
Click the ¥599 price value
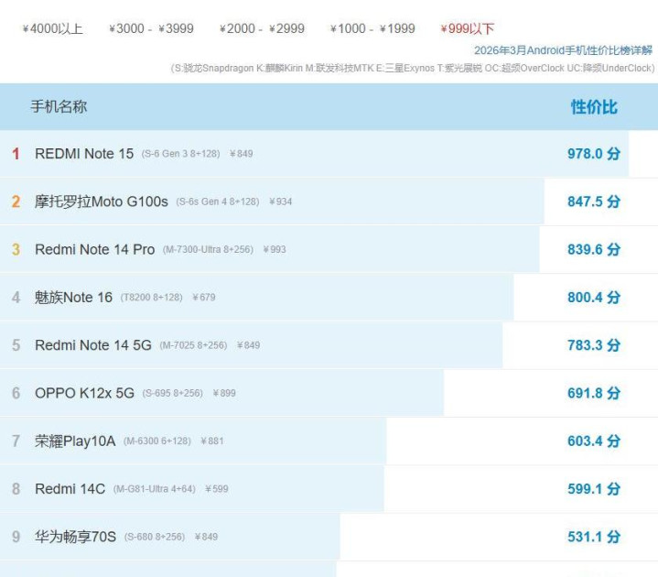coord(217,489)
